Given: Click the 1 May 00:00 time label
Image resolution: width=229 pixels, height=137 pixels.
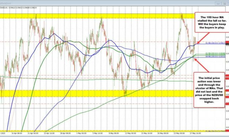Looking at the screenshot, I should click(x=81, y=133).
